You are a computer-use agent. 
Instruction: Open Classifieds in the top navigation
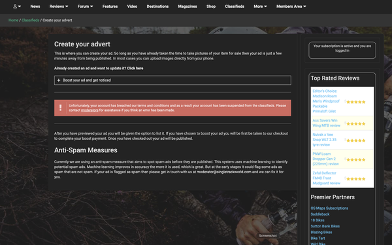click(x=235, y=7)
